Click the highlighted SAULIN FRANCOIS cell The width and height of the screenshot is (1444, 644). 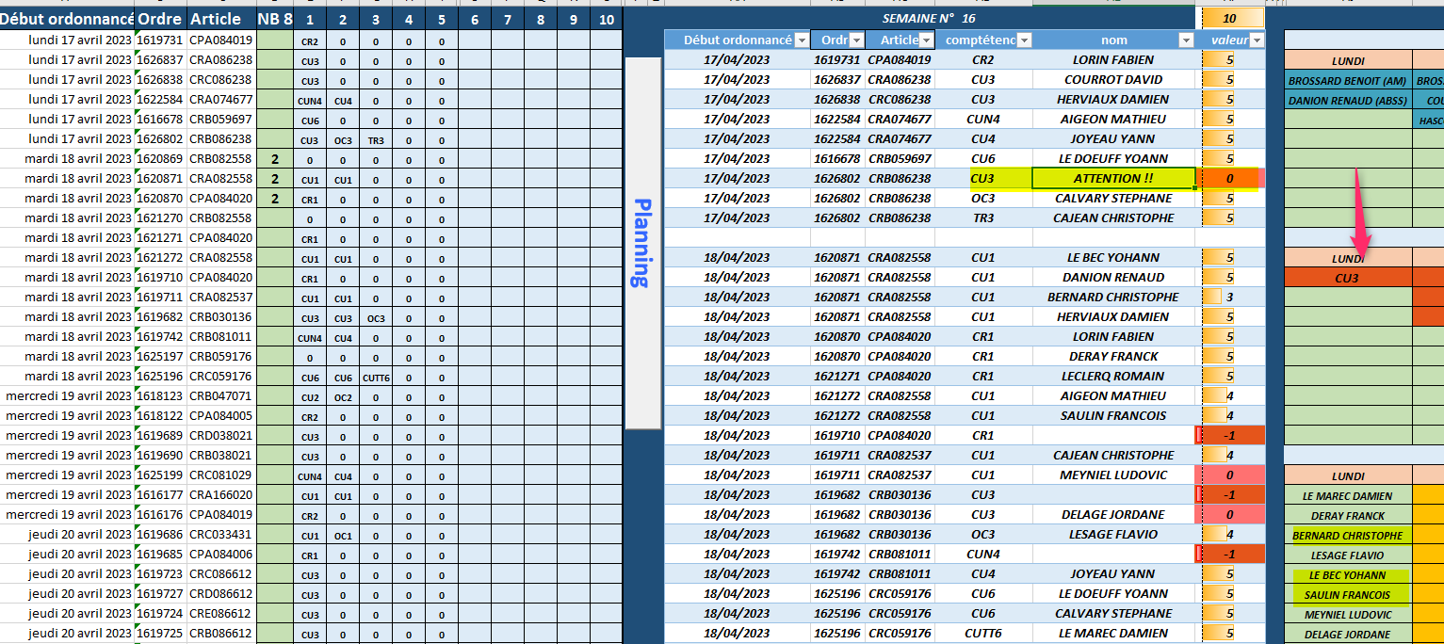pos(1347,595)
